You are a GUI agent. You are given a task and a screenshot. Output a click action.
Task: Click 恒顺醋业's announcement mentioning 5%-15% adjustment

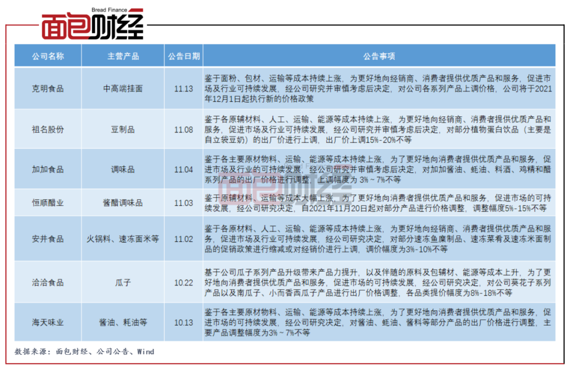tap(378, 203)
